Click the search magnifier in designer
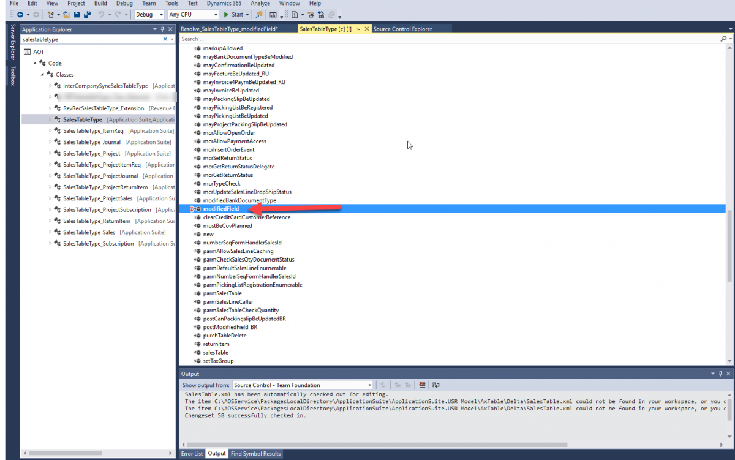The image size is (735, 460). point(723,39)
